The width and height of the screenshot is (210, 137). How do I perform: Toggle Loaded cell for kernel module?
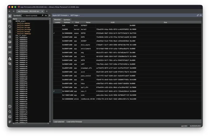click(x=57, y=29)
